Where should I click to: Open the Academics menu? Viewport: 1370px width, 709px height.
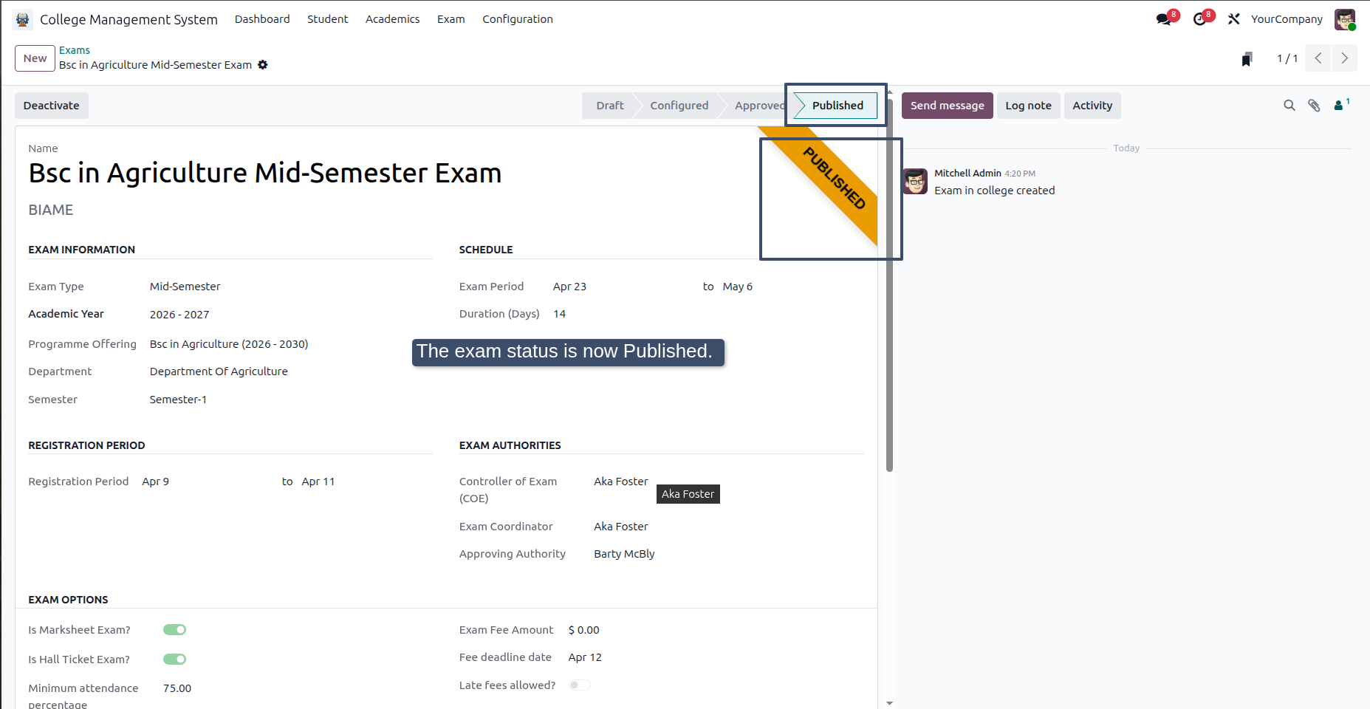[x=393, y=19]
